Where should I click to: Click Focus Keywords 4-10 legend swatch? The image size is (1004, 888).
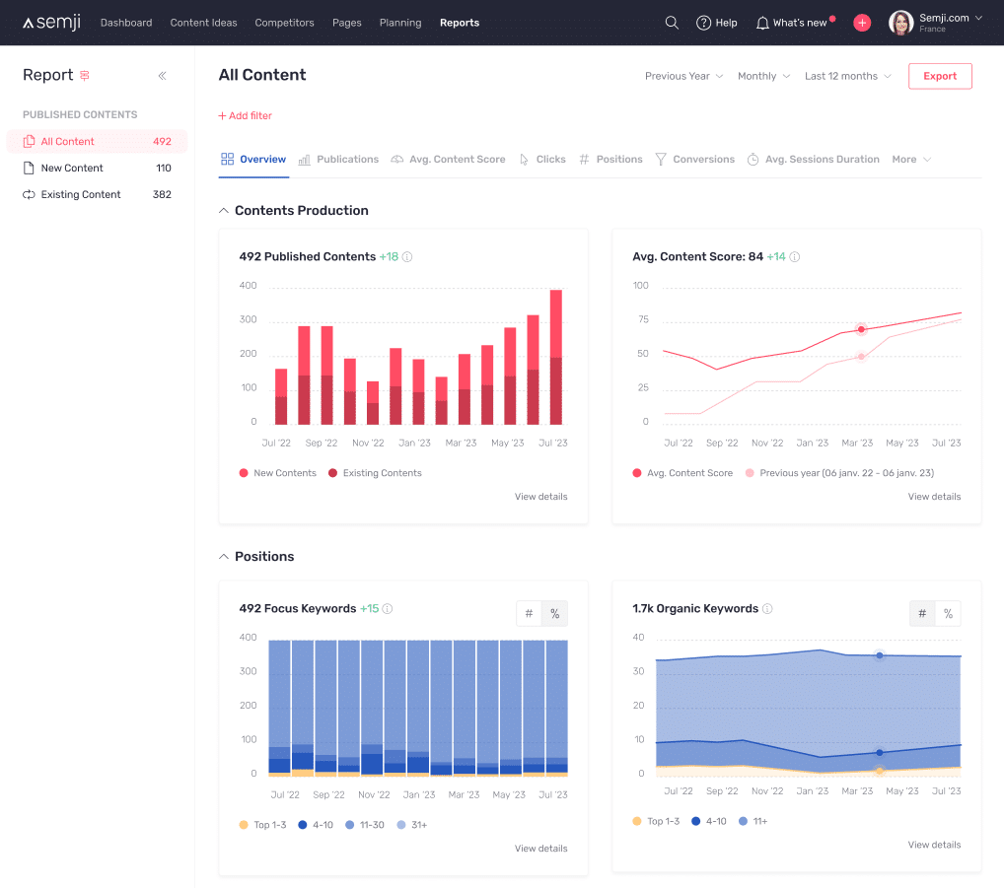(x=302, y=825)
